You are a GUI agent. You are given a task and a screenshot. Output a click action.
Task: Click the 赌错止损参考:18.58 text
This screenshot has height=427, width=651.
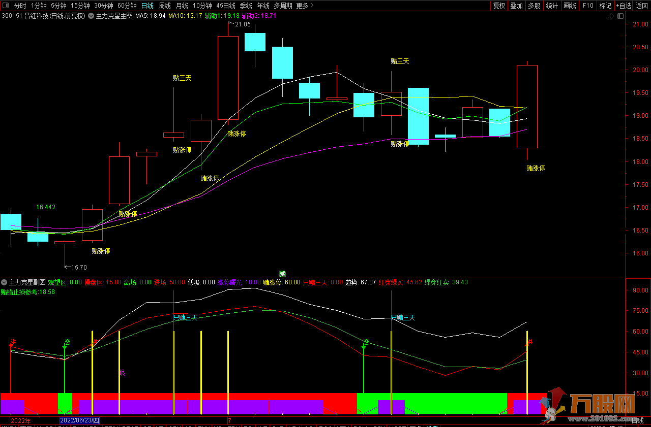pos(27,292)
